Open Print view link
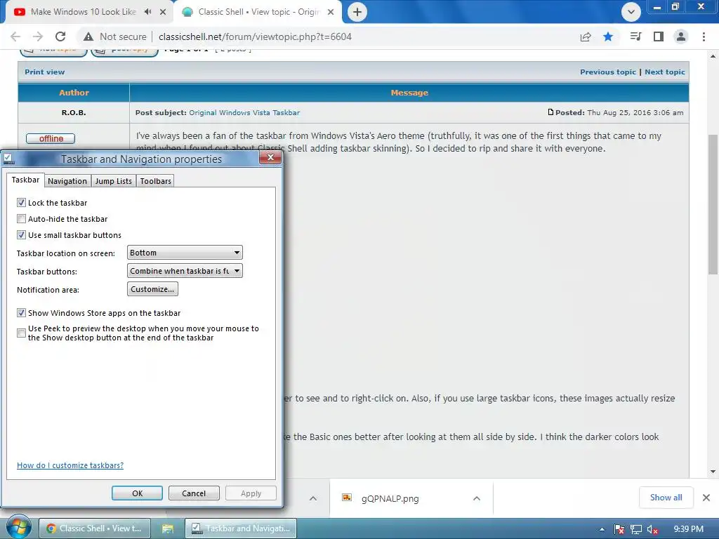The height and width of the screenshot is (539, 719). (44, 72)
